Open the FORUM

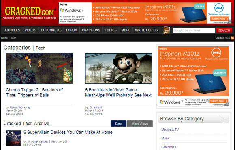point(72,30)
